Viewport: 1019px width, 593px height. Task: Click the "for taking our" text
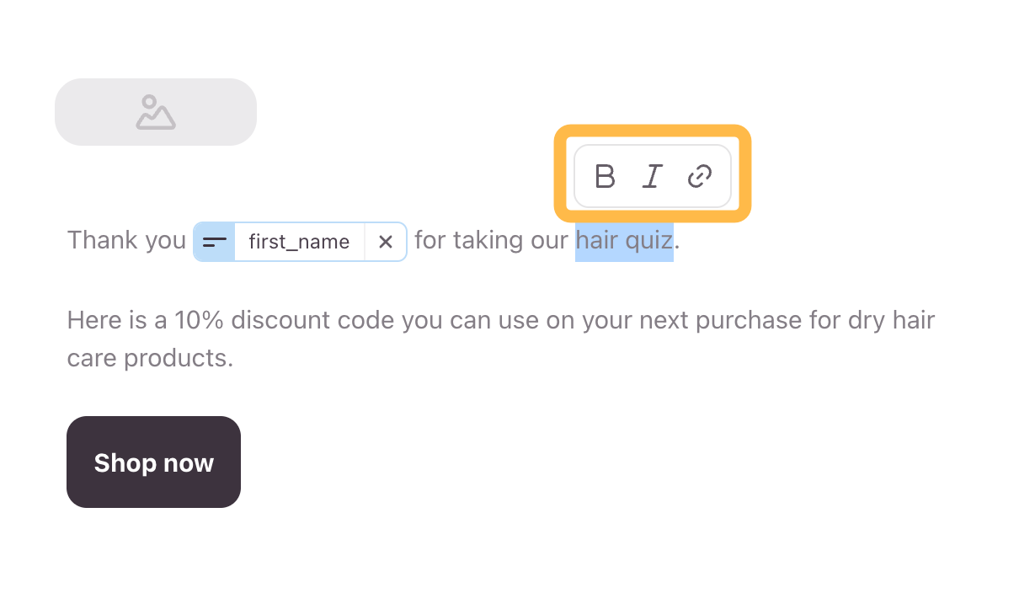491,241
